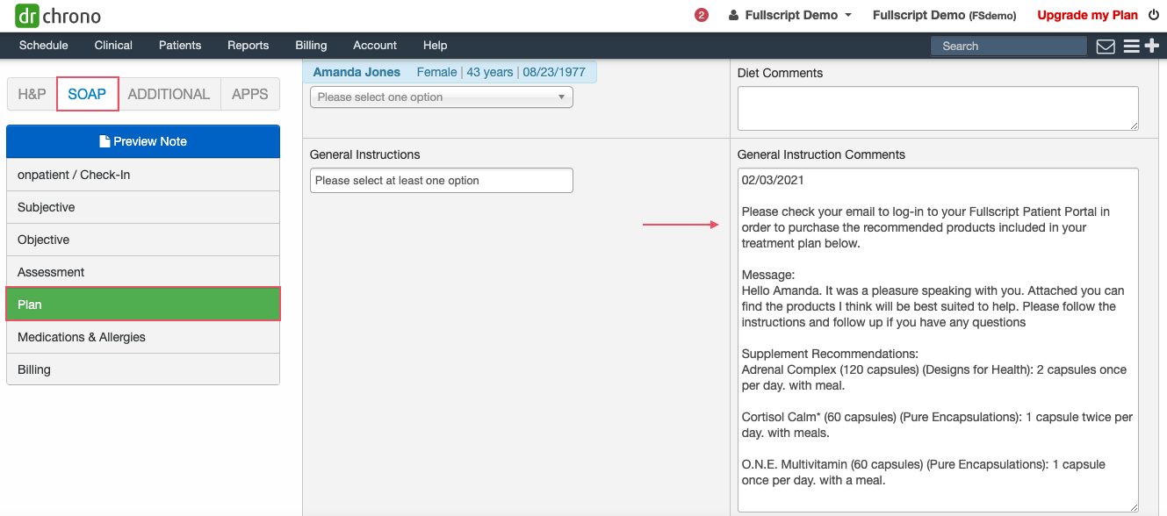1167x516 pixels.
Task: Click the General Instruction Comments text area
Action: tap(938, 340)
